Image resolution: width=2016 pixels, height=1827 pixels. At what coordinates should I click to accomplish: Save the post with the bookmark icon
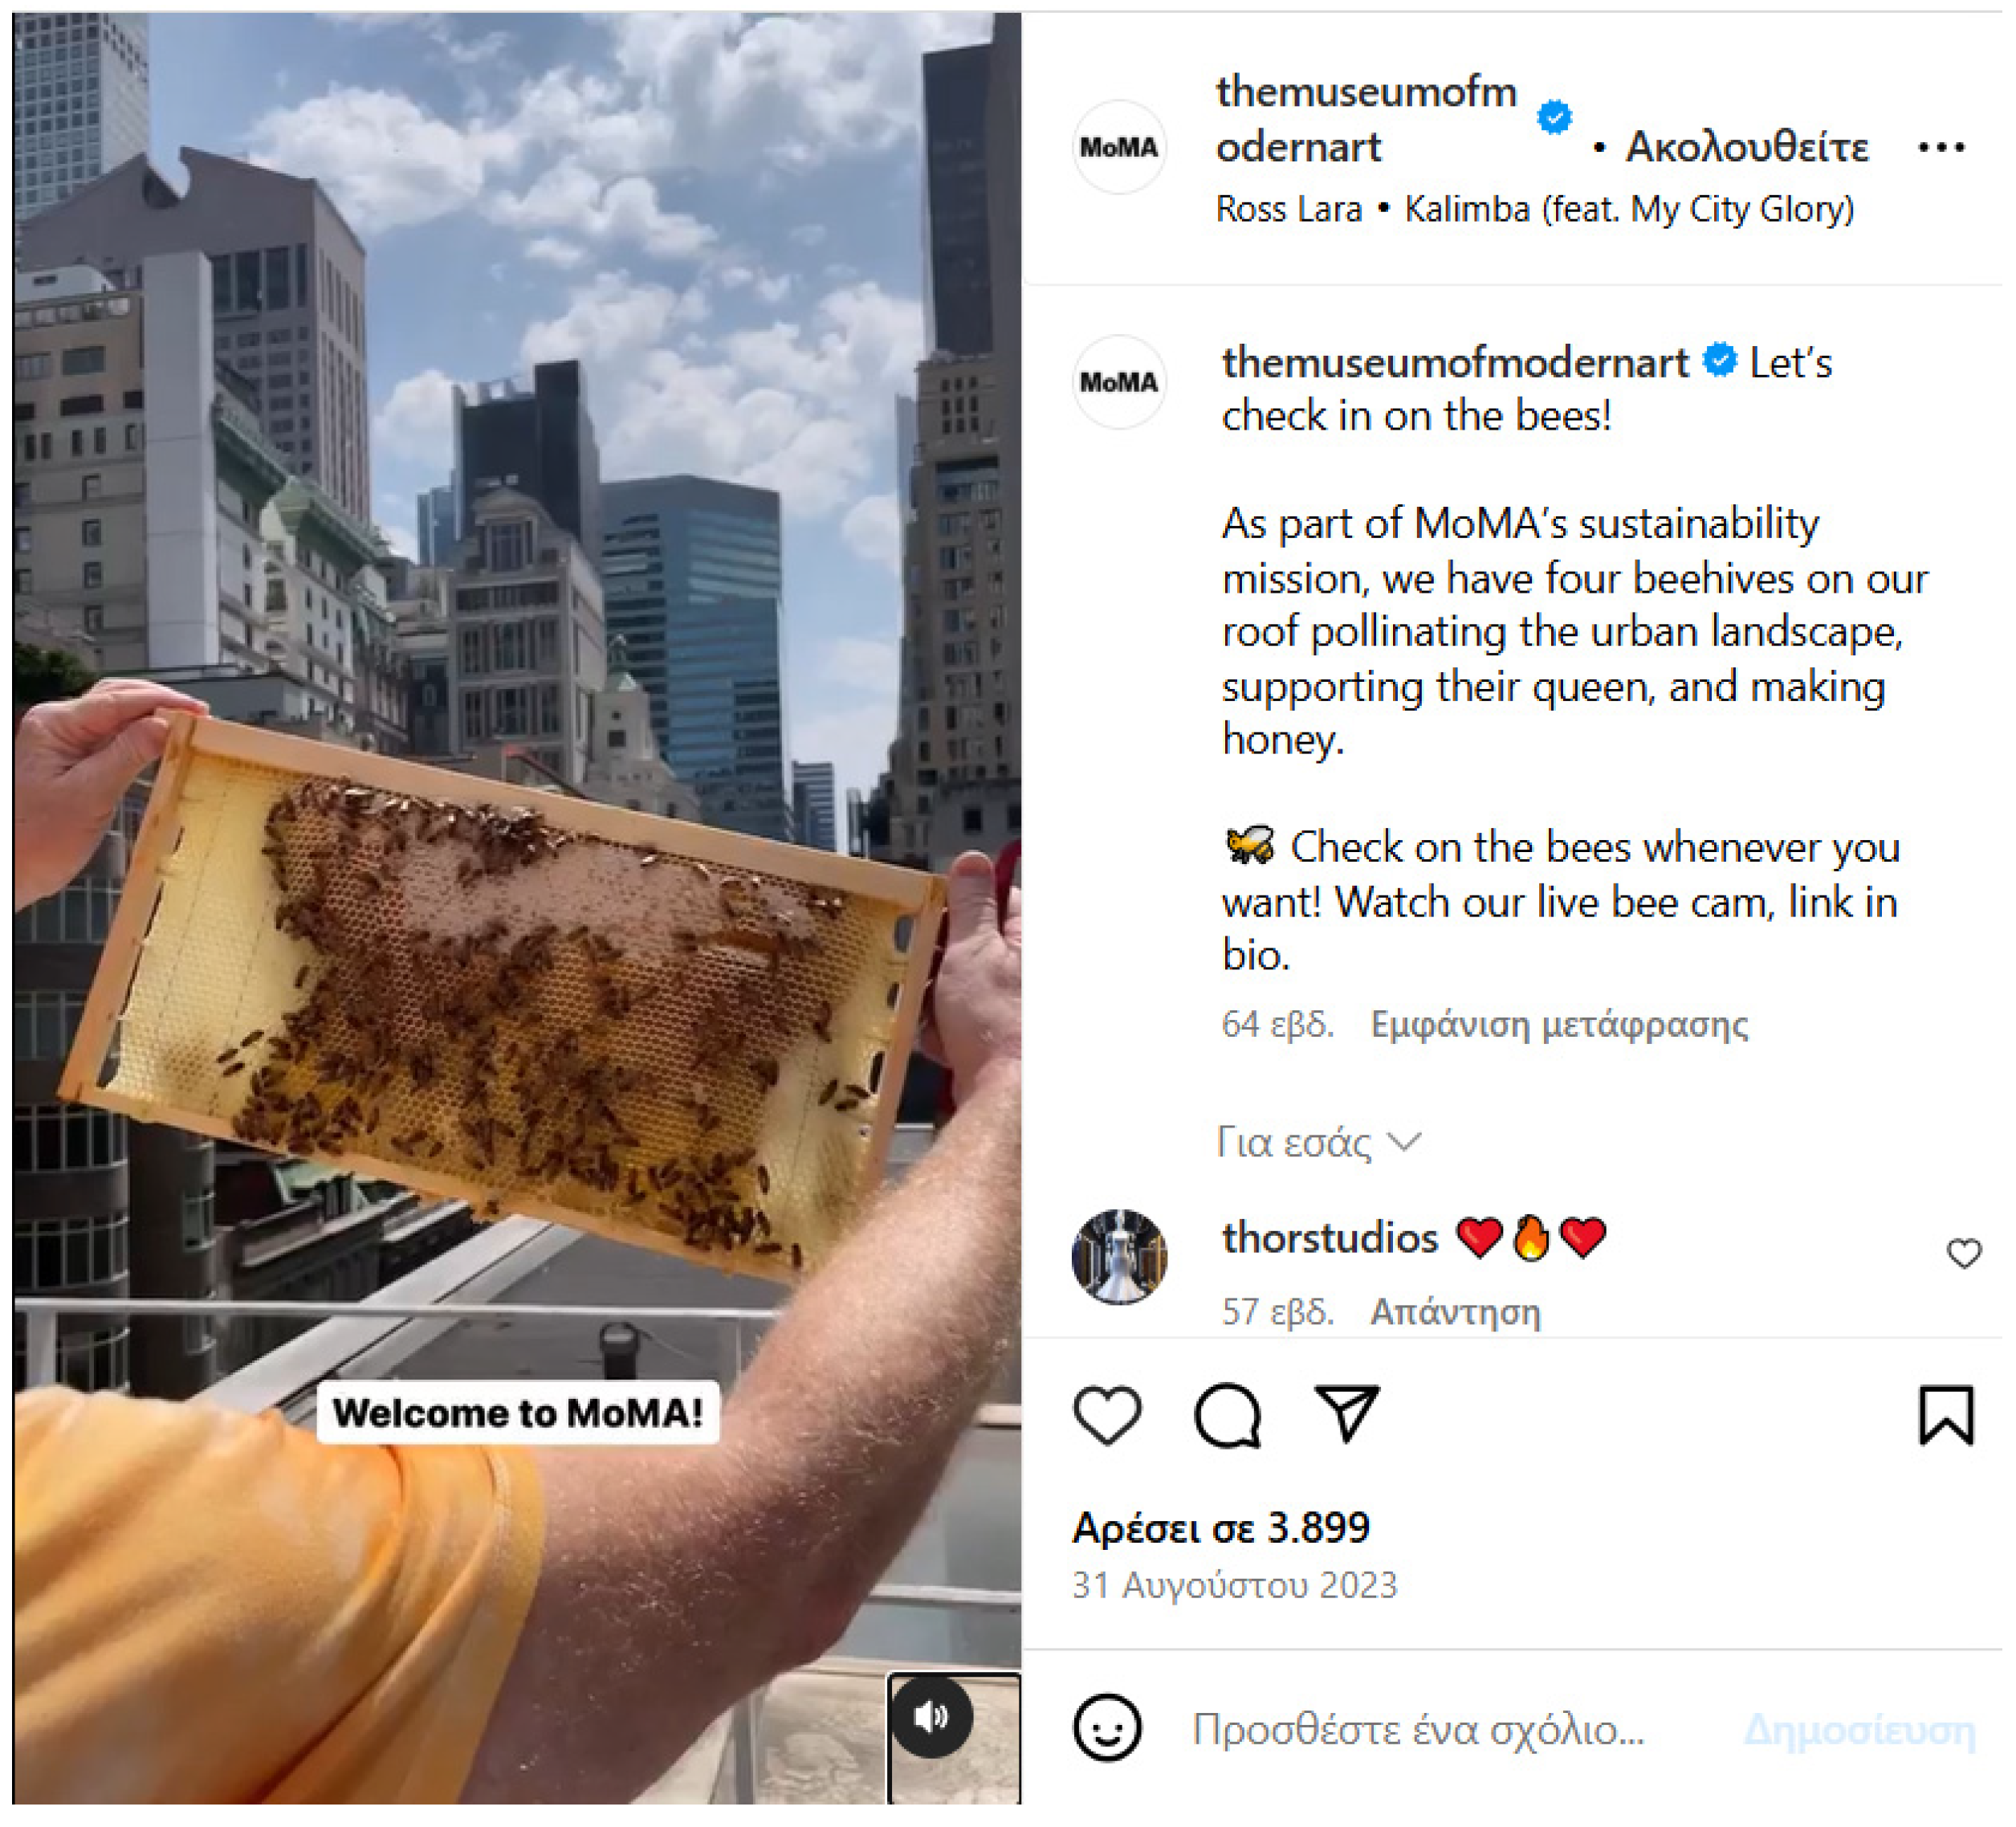pyautogui.click(x=1945, y=1415)
